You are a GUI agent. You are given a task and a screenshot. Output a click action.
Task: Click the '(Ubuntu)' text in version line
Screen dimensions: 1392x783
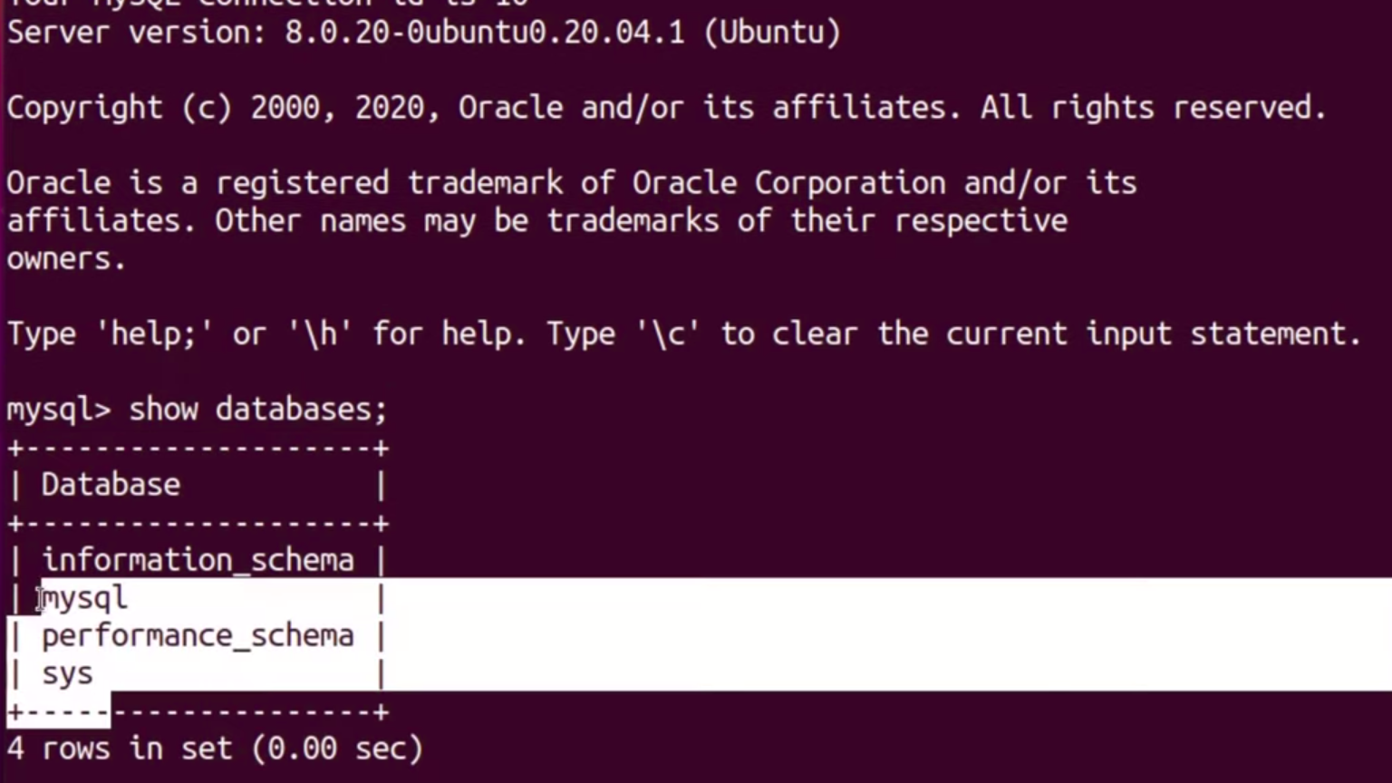(772, 33)
